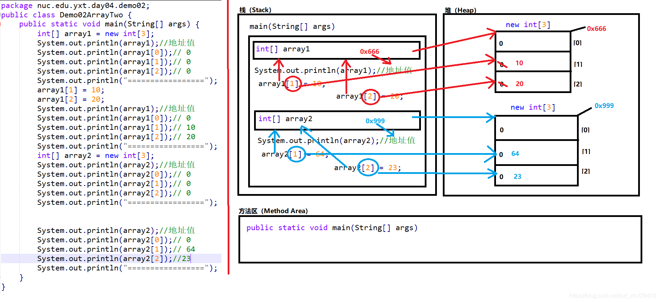The width and height of the screenshot is (659, 302).
Task: Click println(array2) line inside Stack diagram
Action: 336,141
